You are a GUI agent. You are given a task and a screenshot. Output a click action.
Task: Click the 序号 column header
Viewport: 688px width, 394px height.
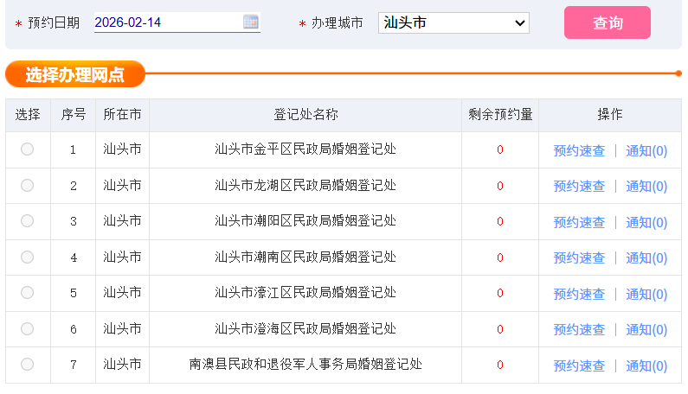(x=74, y=115)
